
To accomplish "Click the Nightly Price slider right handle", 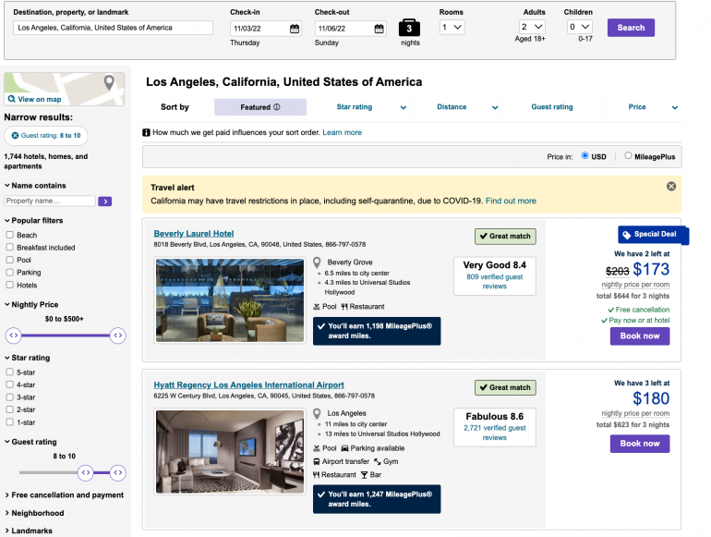I will pyautogui.click(x=117, y=336).
